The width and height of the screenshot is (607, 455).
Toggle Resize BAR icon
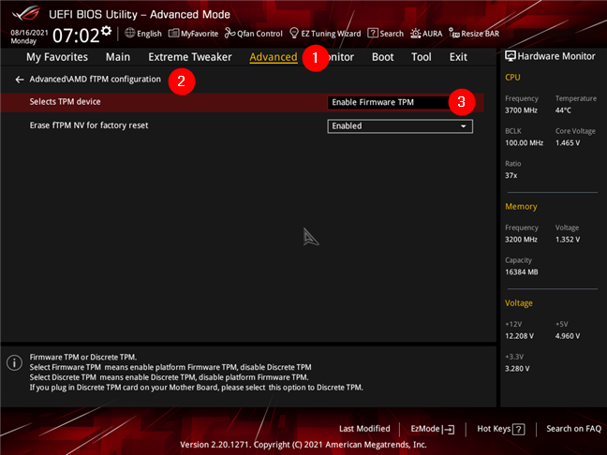pos(454,34)
